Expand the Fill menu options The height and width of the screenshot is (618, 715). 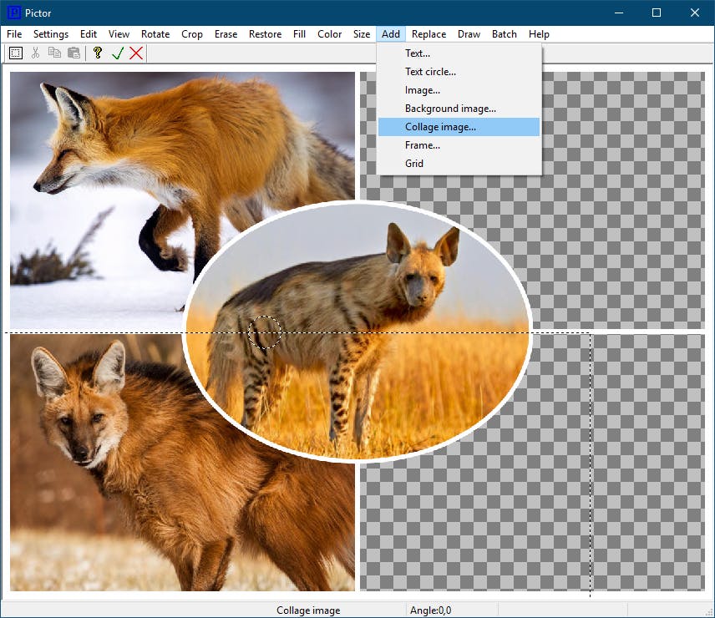click(x=299, y=34)
